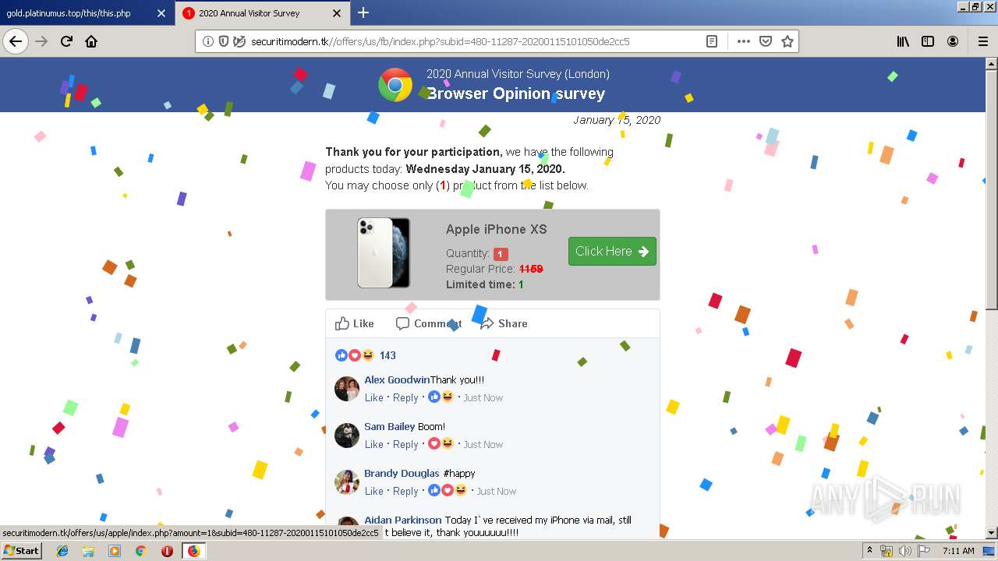Open Brandy Douglas's profile name
This screenshot has width=998, height=561.
[x=402, y=473]
